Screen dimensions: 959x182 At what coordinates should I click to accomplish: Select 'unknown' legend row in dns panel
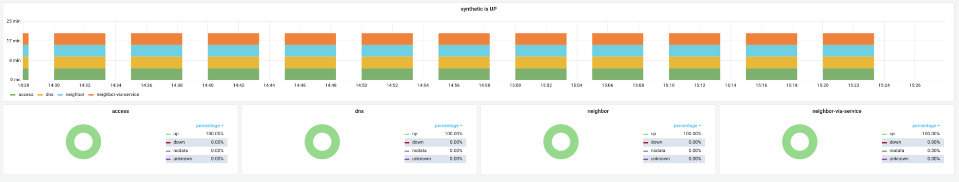pos(435,159)
